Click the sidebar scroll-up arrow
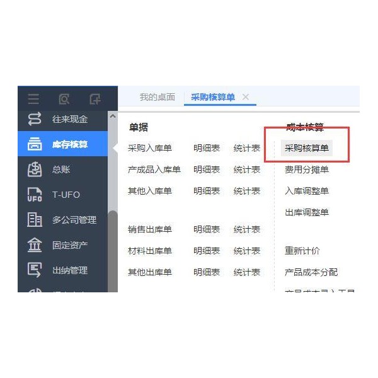Screen dimensions: 378x378 [x=113, y=116]
